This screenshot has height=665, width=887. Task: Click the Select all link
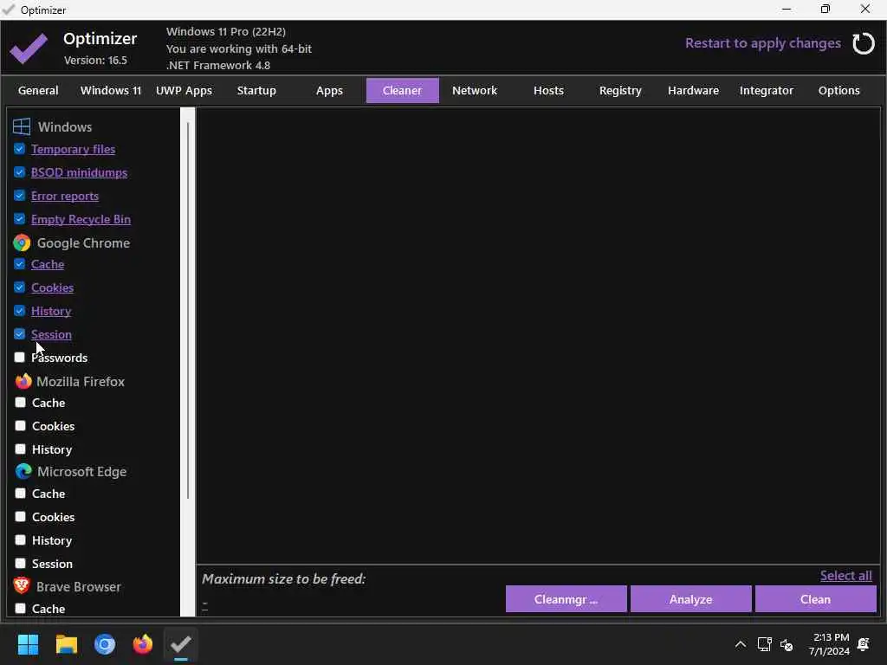[845, 575]
